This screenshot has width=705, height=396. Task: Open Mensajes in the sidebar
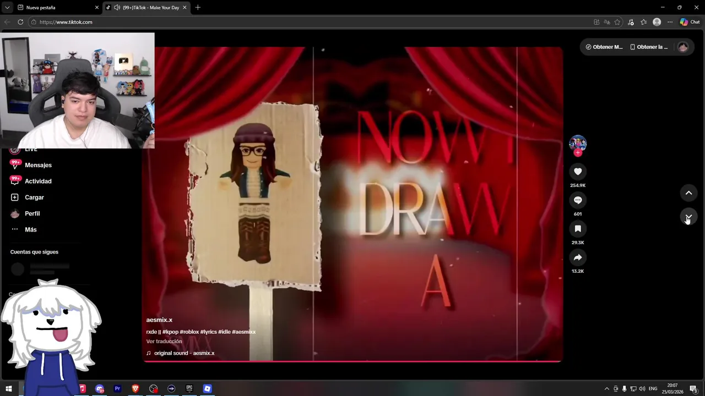pyautogui.click(x=38, y=165)
